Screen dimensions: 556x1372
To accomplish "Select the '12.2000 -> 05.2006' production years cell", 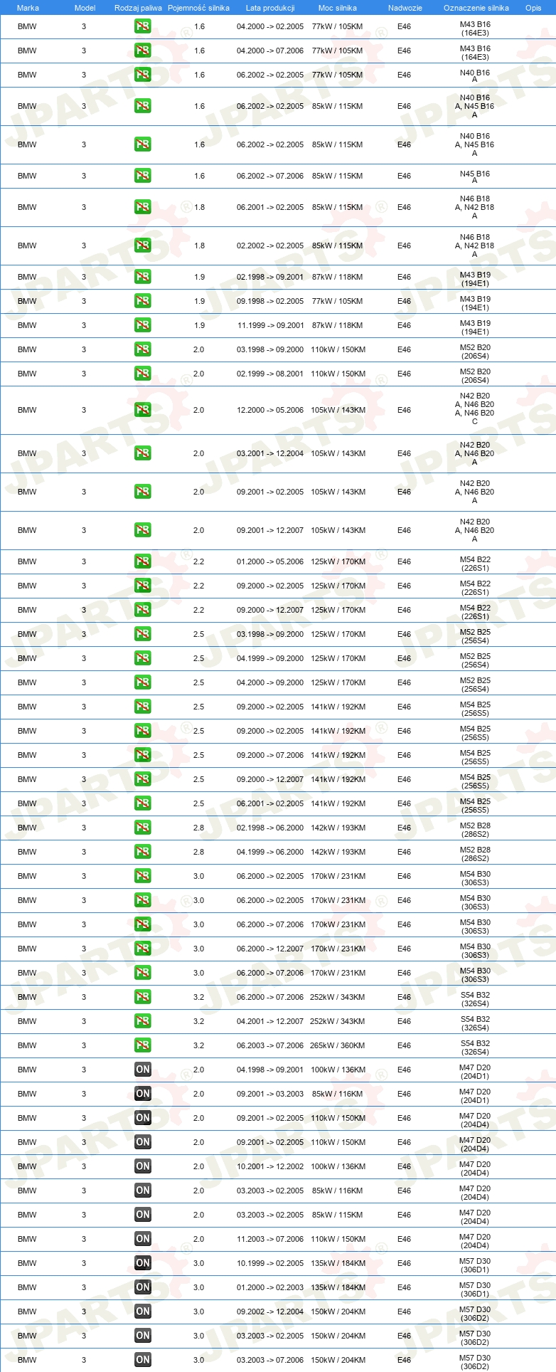I will tap(270, 411).
